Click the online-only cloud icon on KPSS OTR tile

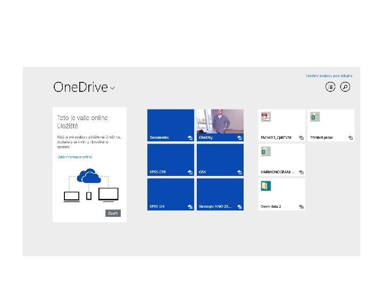tap(190, 172)
